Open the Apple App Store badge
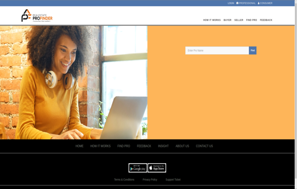Screen dimensions: 297x189 pos(157,168)
